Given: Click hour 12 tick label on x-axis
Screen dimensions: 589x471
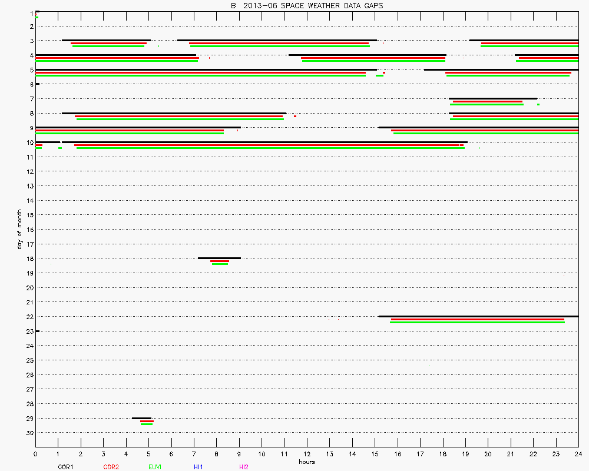Looking at the screenshot, I should coord(307,455).
